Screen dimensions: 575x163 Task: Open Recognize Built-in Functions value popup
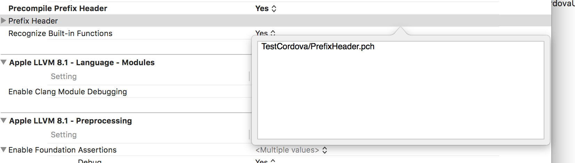tap(266, 33)
